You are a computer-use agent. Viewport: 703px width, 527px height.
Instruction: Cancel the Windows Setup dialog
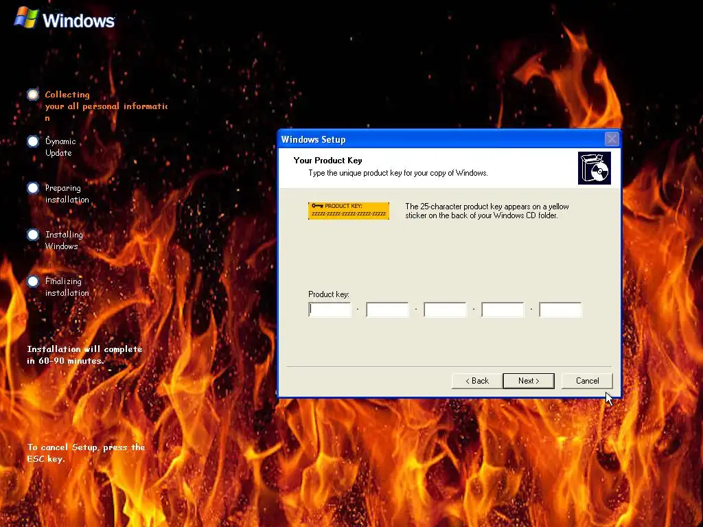[x=587, y=381]
